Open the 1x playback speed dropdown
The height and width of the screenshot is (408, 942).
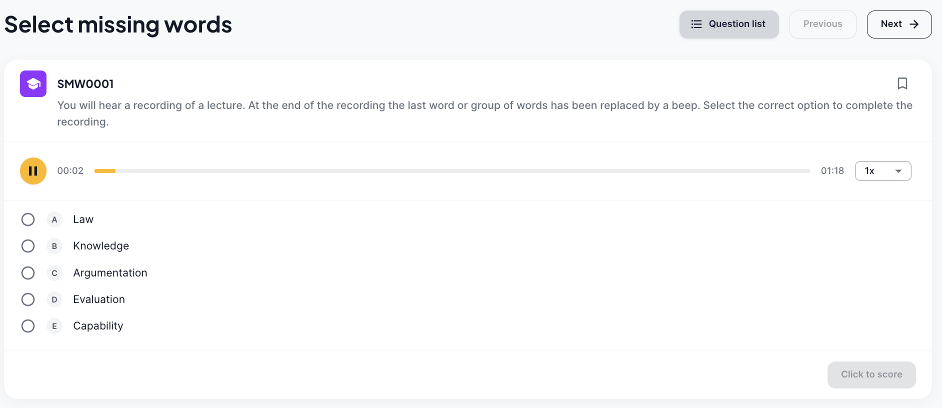tap(883, 171)
